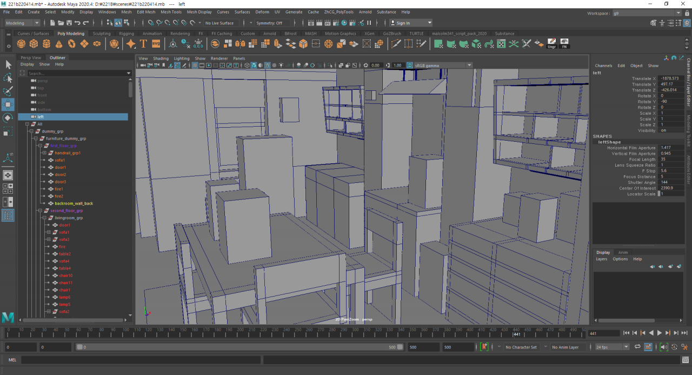This screenshot has height=375, width=692.
Task: Toggle loop playback mode icon
Action: point(637,347)
